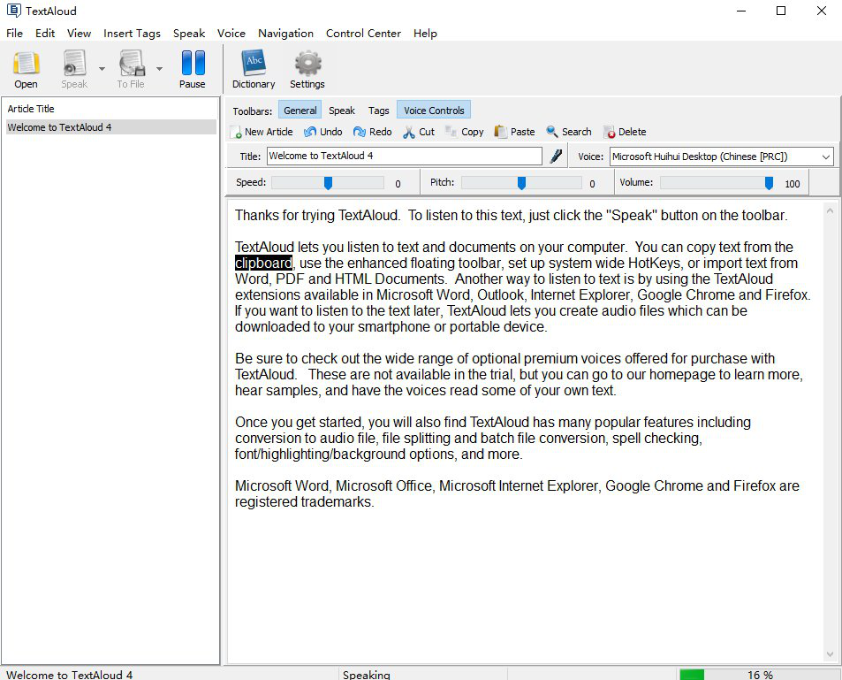Click the paragraph starting Thanks for trying
This screenshot has height=680, width=842.
tap(512, 215)
